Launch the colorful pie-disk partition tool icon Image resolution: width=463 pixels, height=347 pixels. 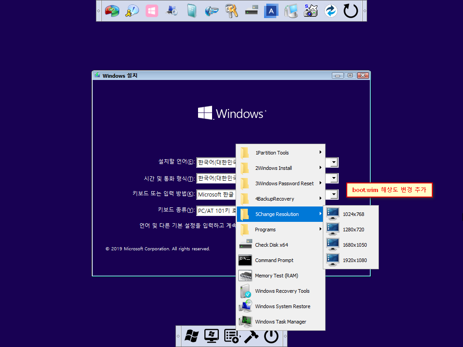pyautogui.click(x=112, y=11)
